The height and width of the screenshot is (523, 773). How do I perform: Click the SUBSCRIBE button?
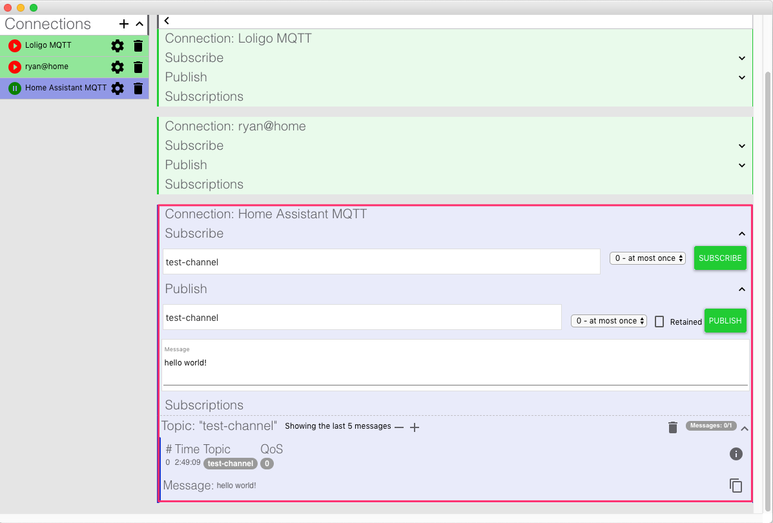pos(720,258)
